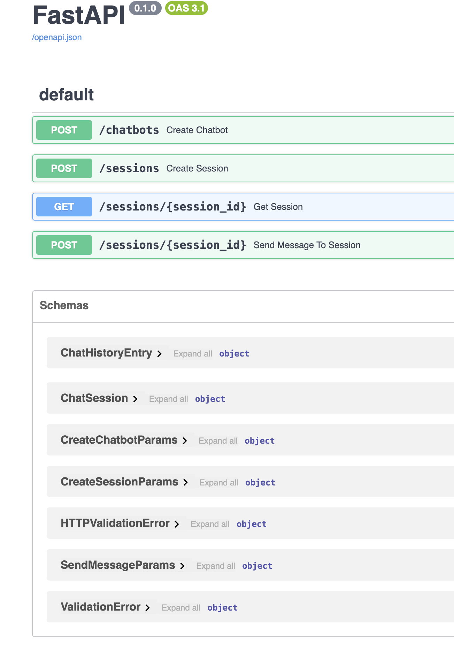Expand Send Message To Session endpoint
454x651 pixels.
[x=243, y=245]
